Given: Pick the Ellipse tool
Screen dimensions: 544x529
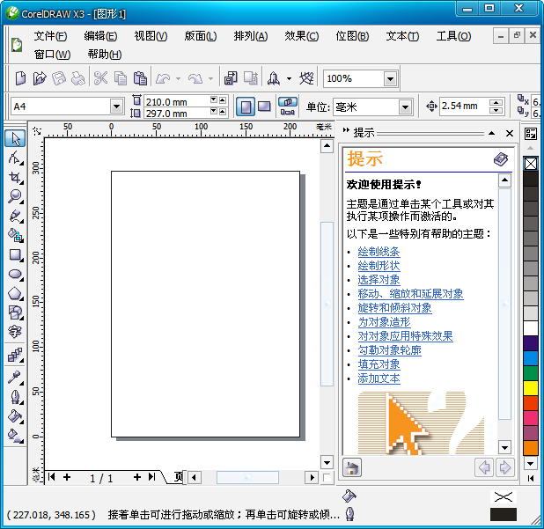Looking at the screenshot, I should (15, 274).
